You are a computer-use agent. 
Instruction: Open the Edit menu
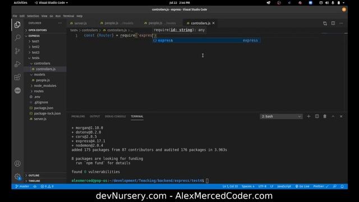22,16
